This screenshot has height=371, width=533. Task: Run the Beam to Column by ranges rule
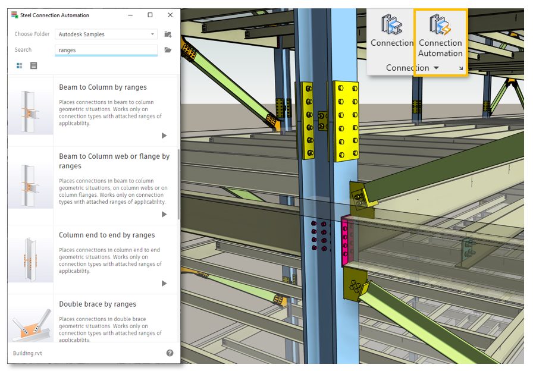coord(164,136)
